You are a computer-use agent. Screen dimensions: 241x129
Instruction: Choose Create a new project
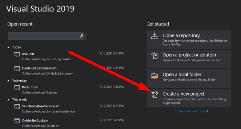[189, 98]
